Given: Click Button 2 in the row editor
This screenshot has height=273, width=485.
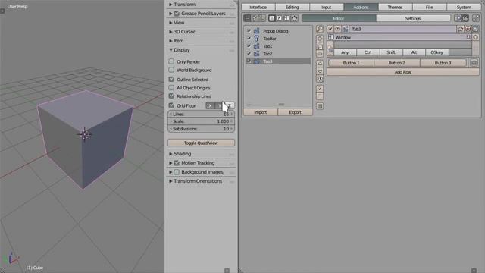Looking at the screenshot, I should click(x=397, y=63).
